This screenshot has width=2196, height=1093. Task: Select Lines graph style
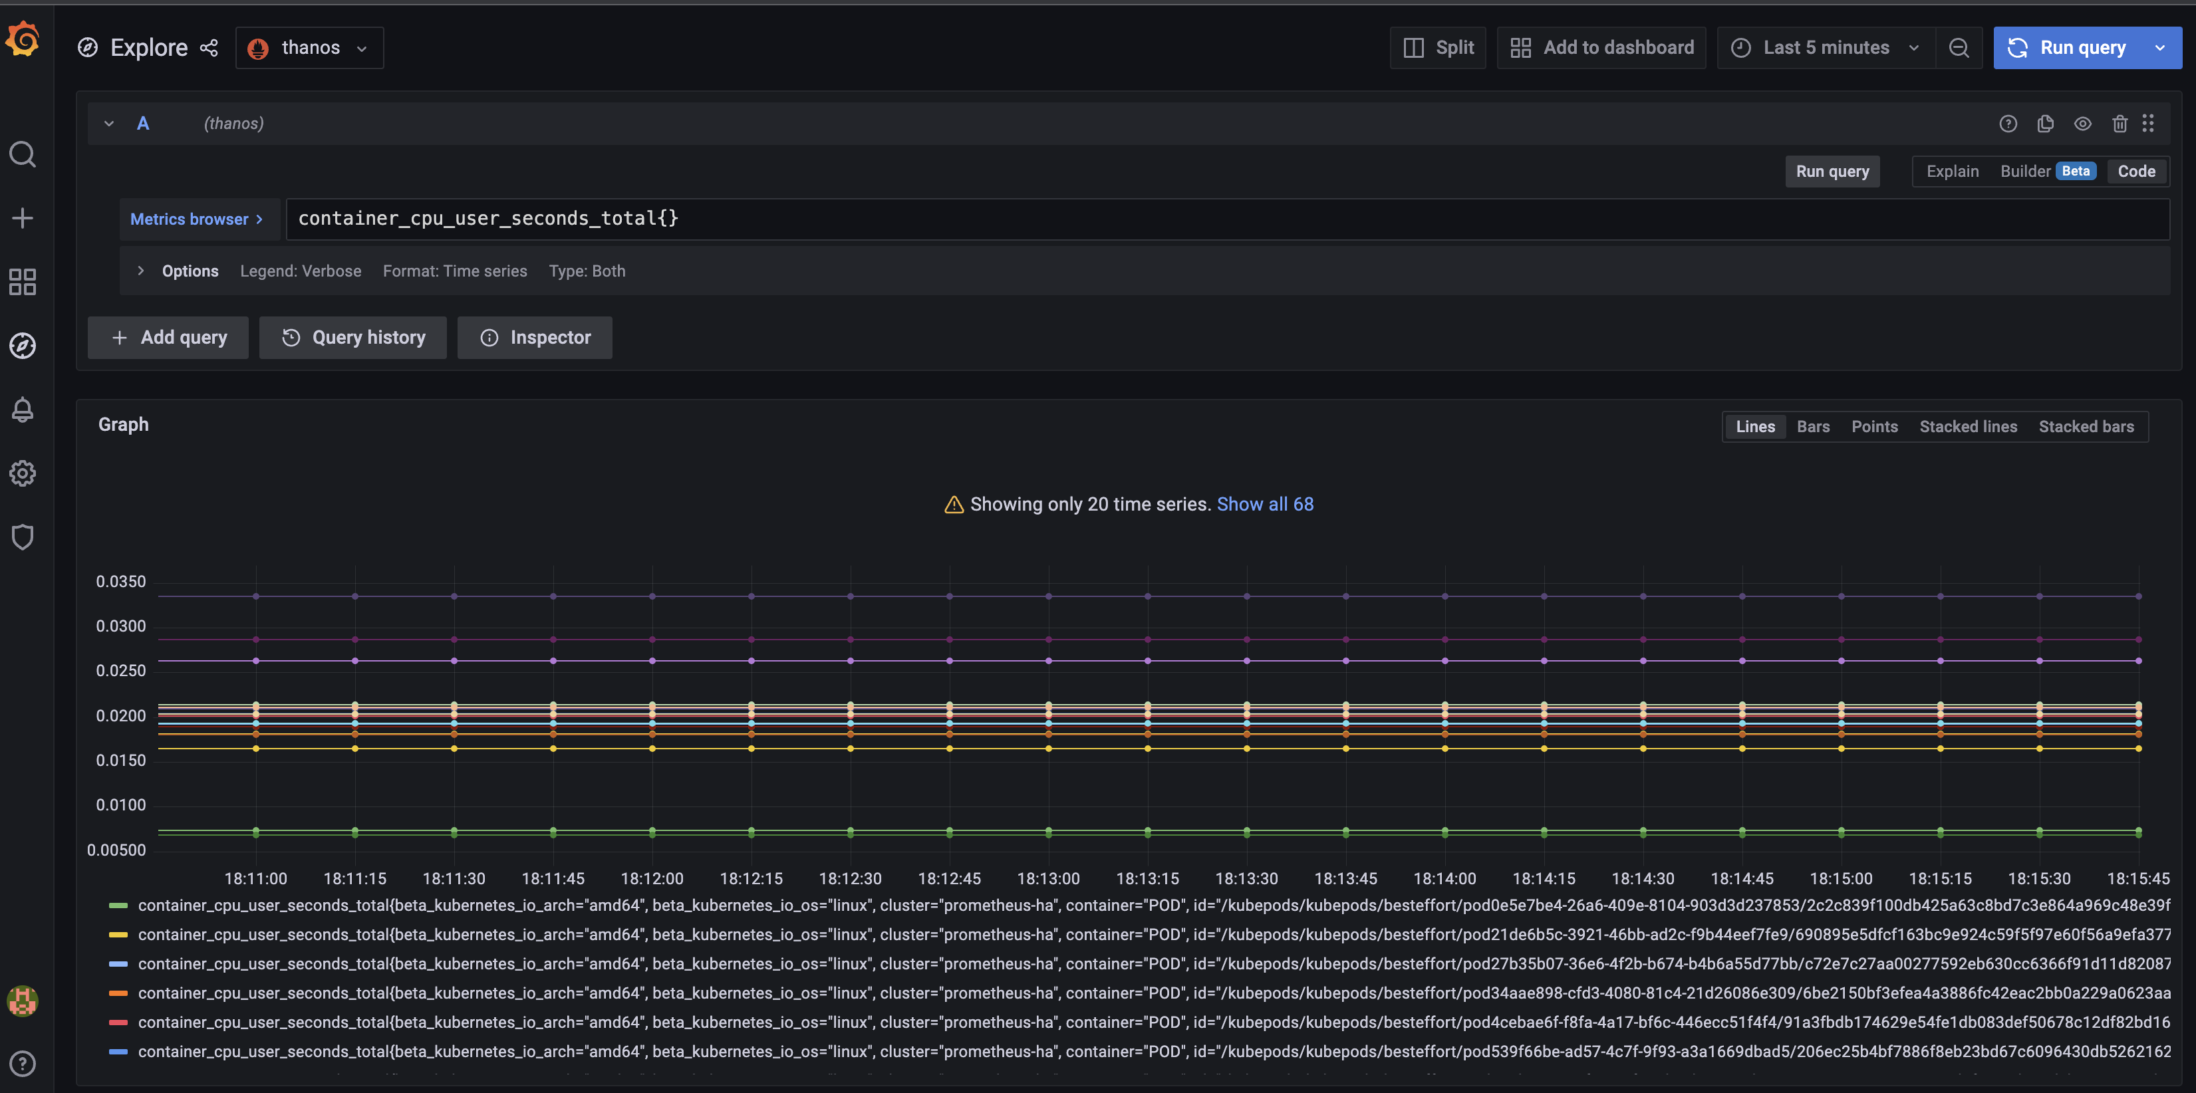point(1755,427)
